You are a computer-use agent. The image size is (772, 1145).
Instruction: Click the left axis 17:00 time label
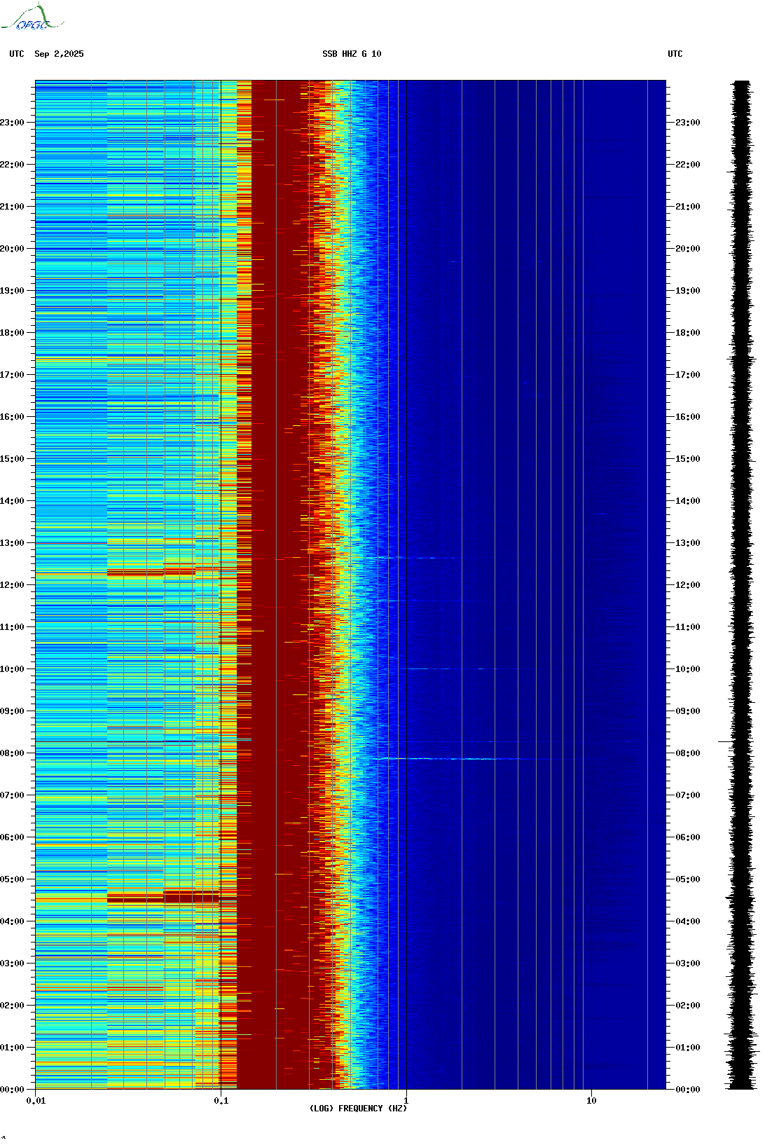12,375
